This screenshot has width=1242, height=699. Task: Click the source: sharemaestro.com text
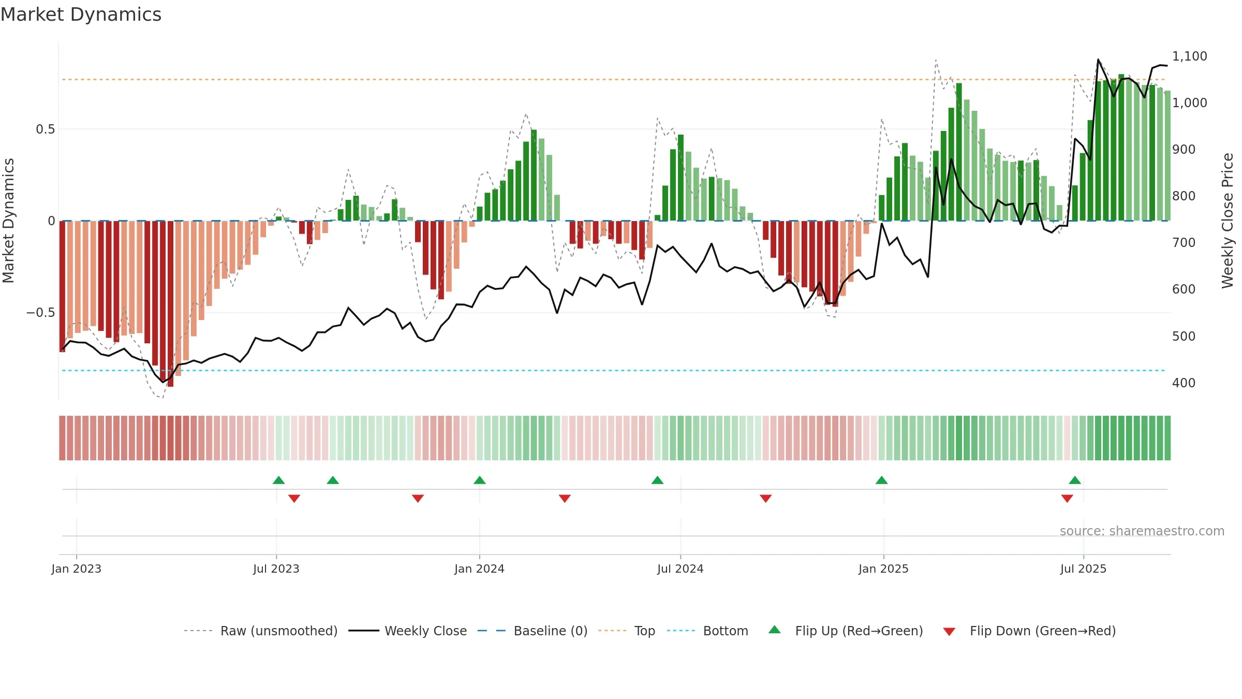[1142, 531]
